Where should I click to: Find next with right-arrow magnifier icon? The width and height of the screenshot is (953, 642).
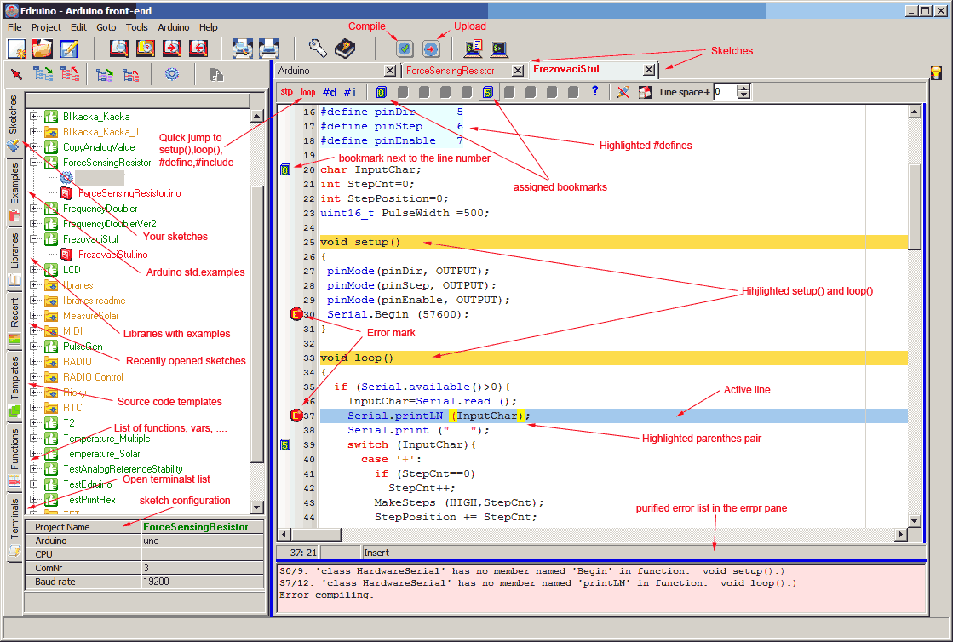(x=172, y=49)
